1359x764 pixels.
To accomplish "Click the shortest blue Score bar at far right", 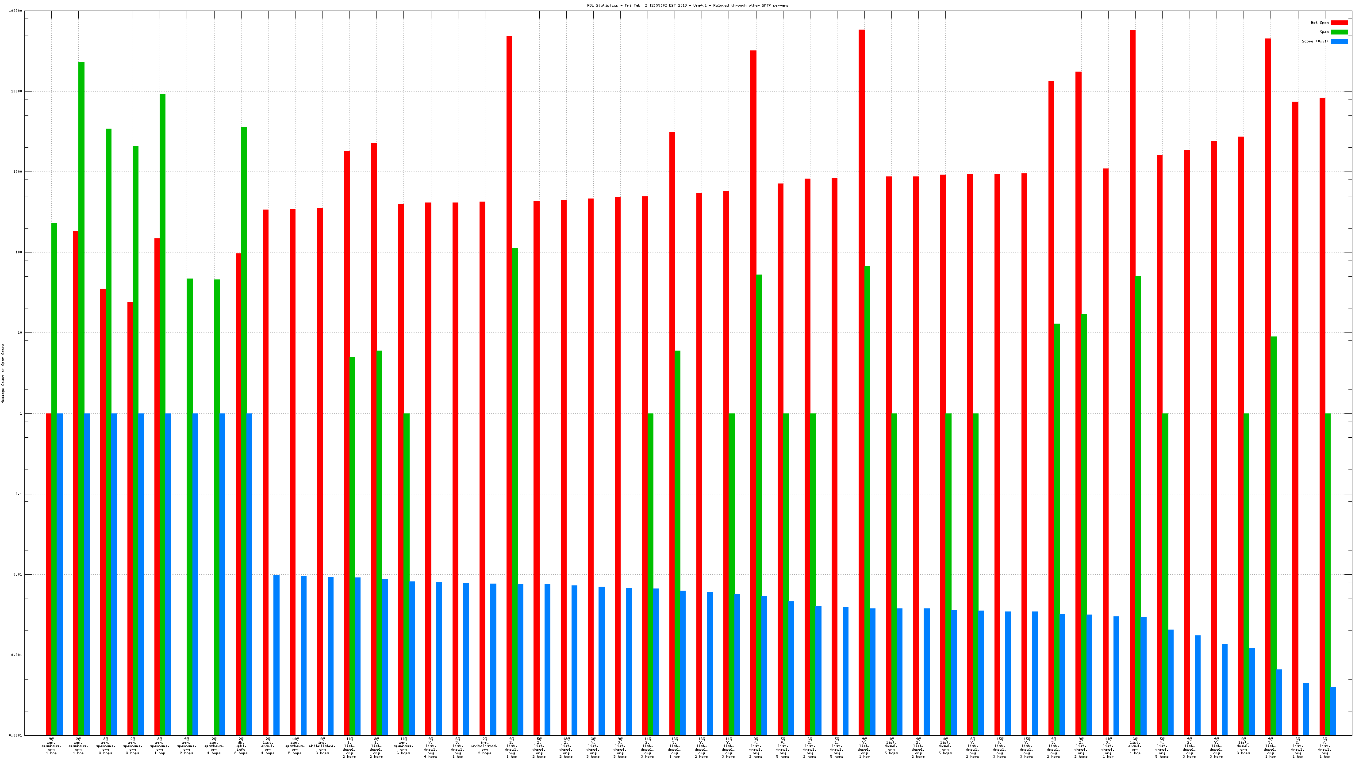I will click(x=1333, y=711).
